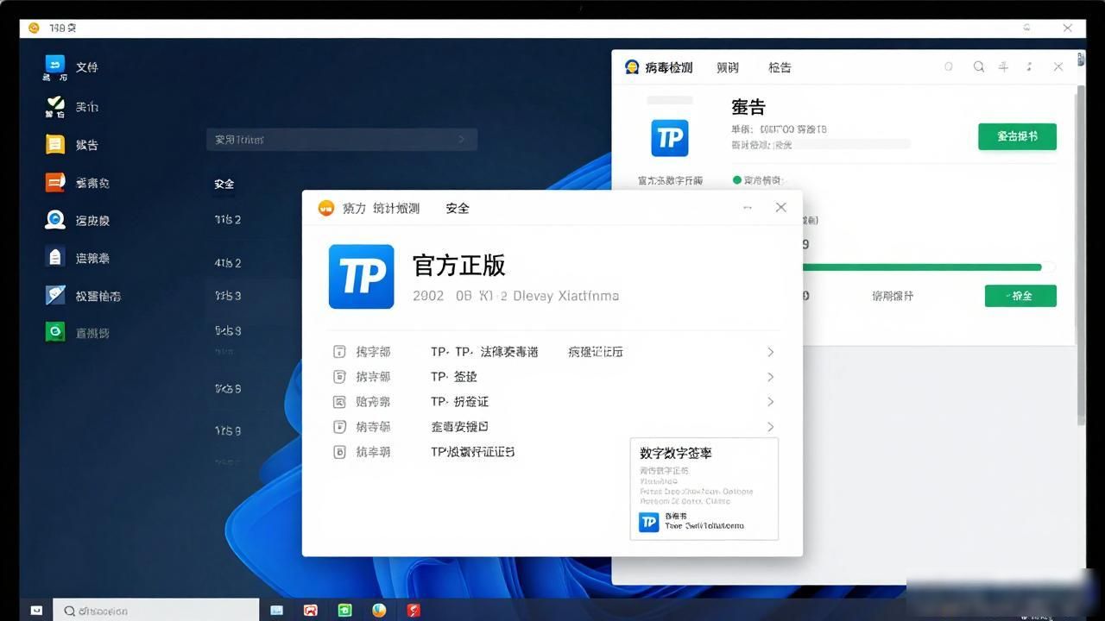The image size is (1105, 621).
Task: Click the fourth row's icon in front dialog list
Action: pyautogui.click(x=339, y=427)
